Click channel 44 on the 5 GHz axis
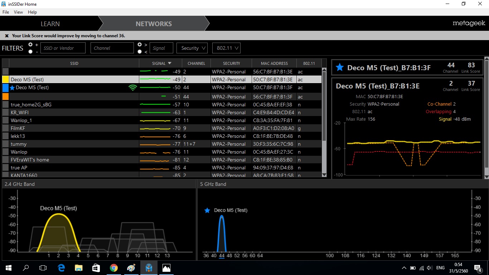Screen dimensions: 489x275 coord(222,255)
